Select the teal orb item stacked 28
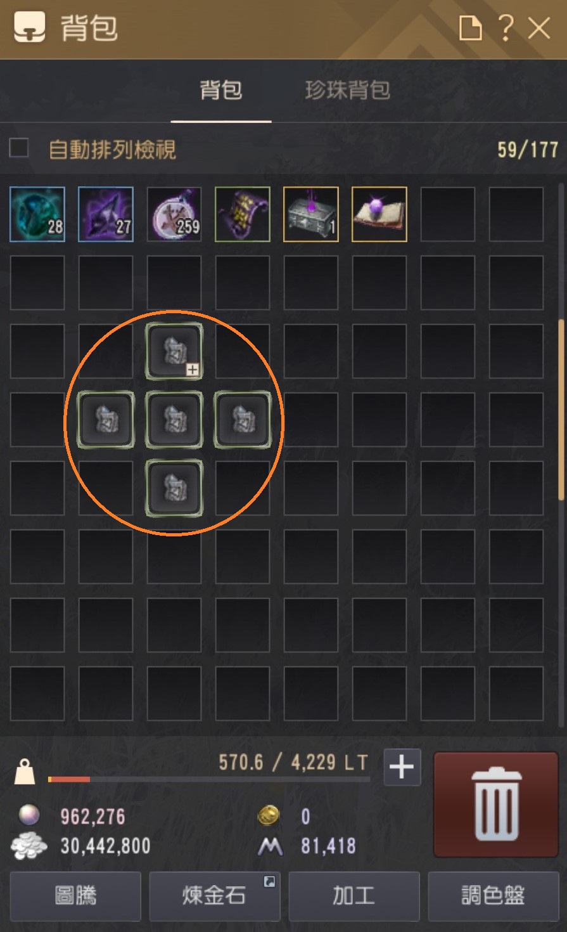 tap(37, 214)
